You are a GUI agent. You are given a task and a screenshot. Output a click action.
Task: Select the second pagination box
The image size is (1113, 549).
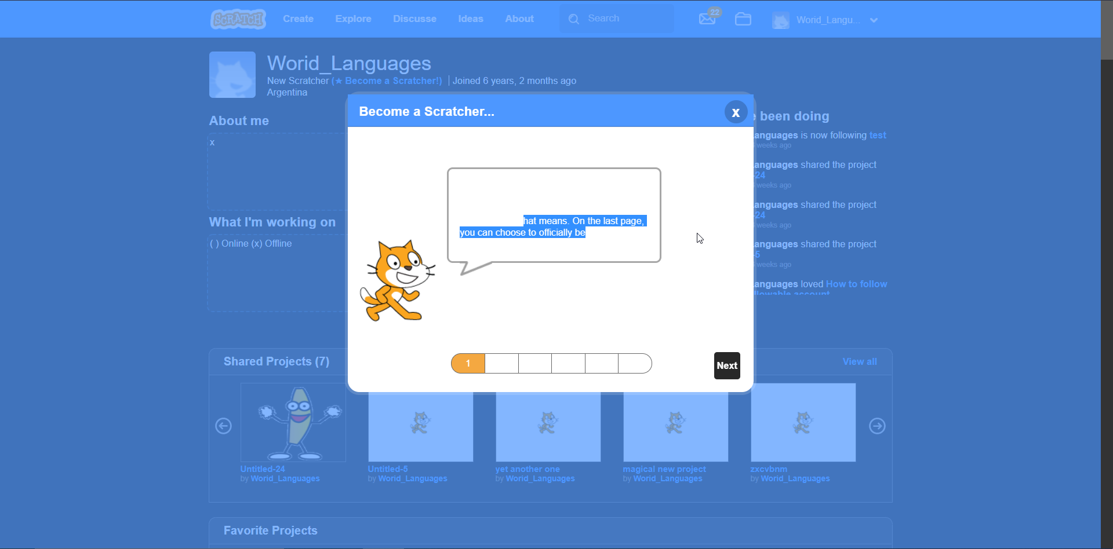point(501,363)
